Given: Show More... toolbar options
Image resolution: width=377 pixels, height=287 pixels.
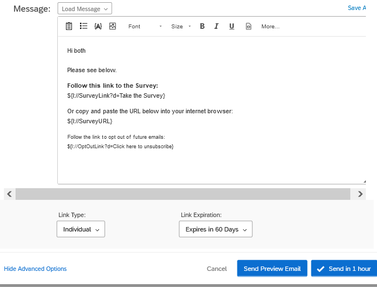Looking at the screenshot, I should pyautogui.click(x=270, y=26).
